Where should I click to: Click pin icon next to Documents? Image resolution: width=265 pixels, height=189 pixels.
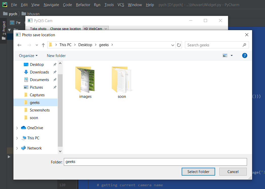tap(55, 80)
